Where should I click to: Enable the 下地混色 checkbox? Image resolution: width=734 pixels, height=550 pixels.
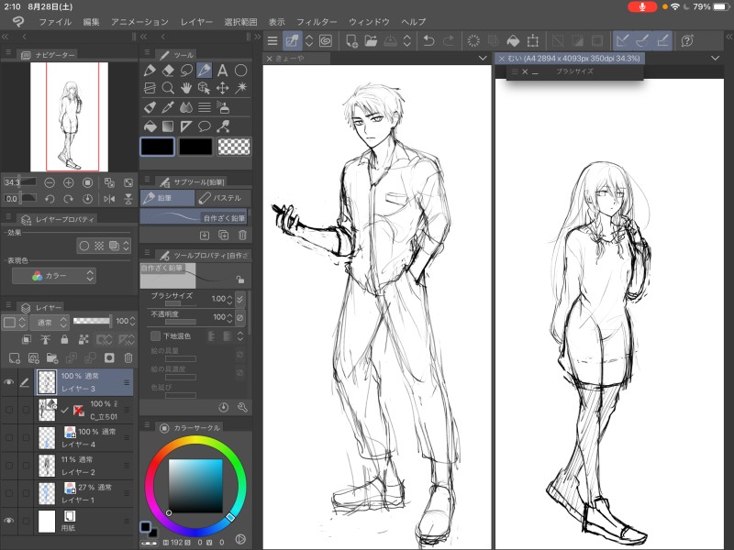pos(154,336)
